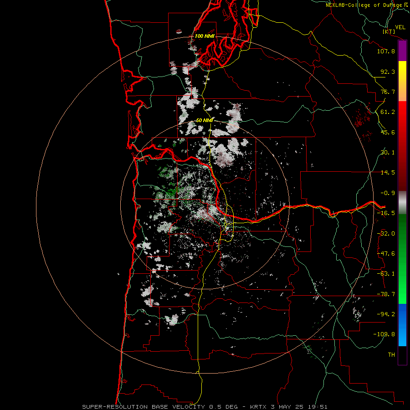Click the "100 NMI" range ring label

[x=205, y=36]
